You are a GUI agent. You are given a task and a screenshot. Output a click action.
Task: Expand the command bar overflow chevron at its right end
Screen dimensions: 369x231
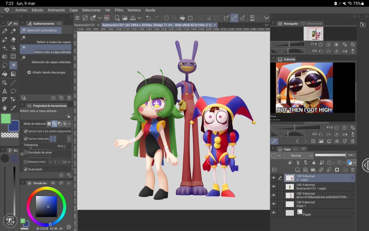pyautogui.click(x=266, y=18)
